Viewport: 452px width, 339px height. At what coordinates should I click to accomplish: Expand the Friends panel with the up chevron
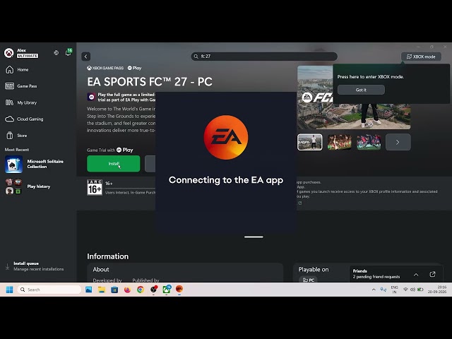coord(416,275)
